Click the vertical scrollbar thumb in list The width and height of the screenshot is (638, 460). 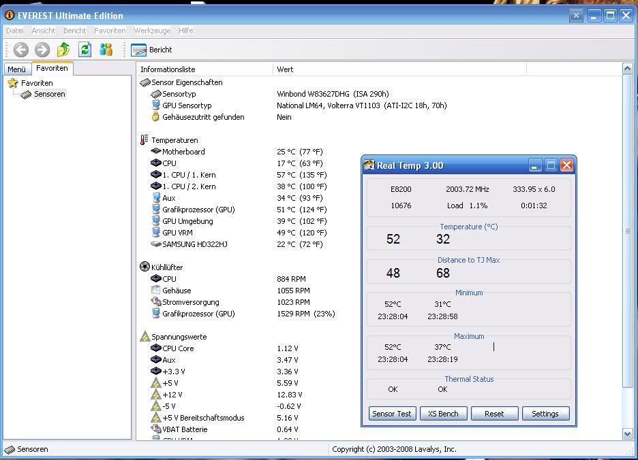coord(627,231)
